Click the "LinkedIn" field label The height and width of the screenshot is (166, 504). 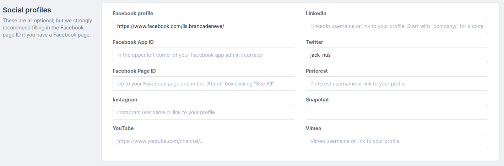pyautogui.click(x=316, y=13)
